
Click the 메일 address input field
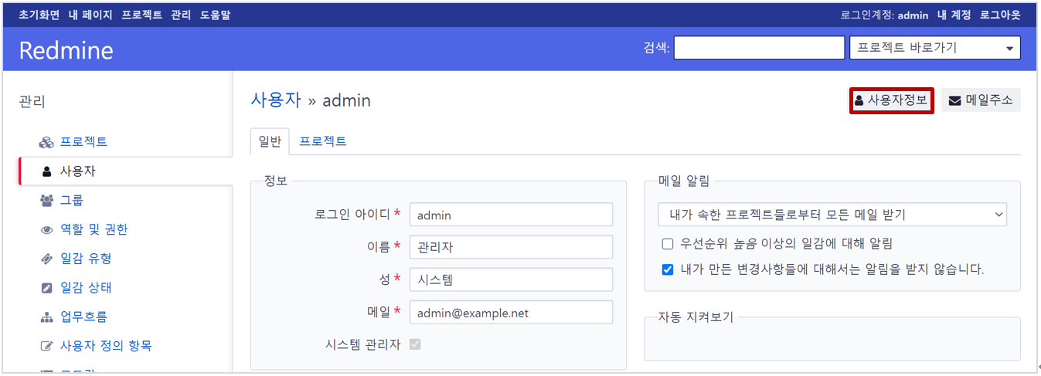pyautogui.click(x=511, y=313)
